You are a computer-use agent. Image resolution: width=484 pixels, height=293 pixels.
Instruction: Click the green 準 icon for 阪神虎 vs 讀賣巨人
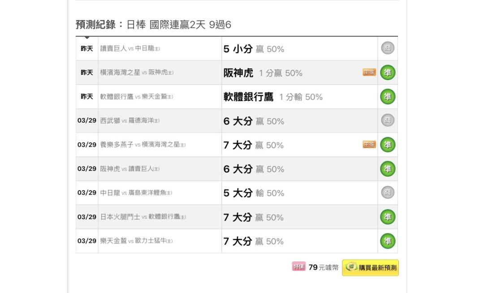388,169
